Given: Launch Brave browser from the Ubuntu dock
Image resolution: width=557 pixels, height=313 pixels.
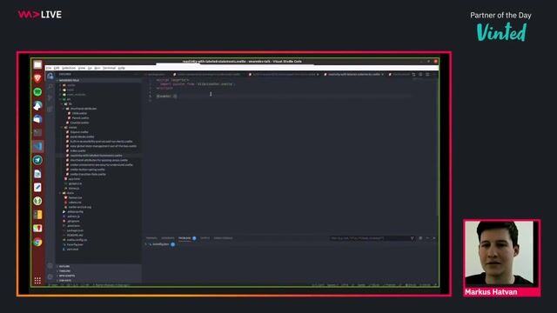Looking at the screenshot, I should pyautogui.click(x=37, y=78).
